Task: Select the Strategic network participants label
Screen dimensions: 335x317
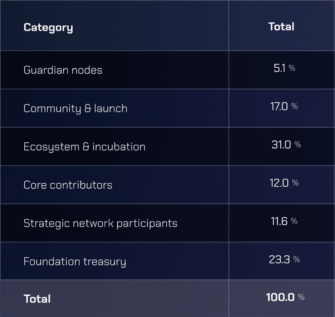Action: pos(100,223)
